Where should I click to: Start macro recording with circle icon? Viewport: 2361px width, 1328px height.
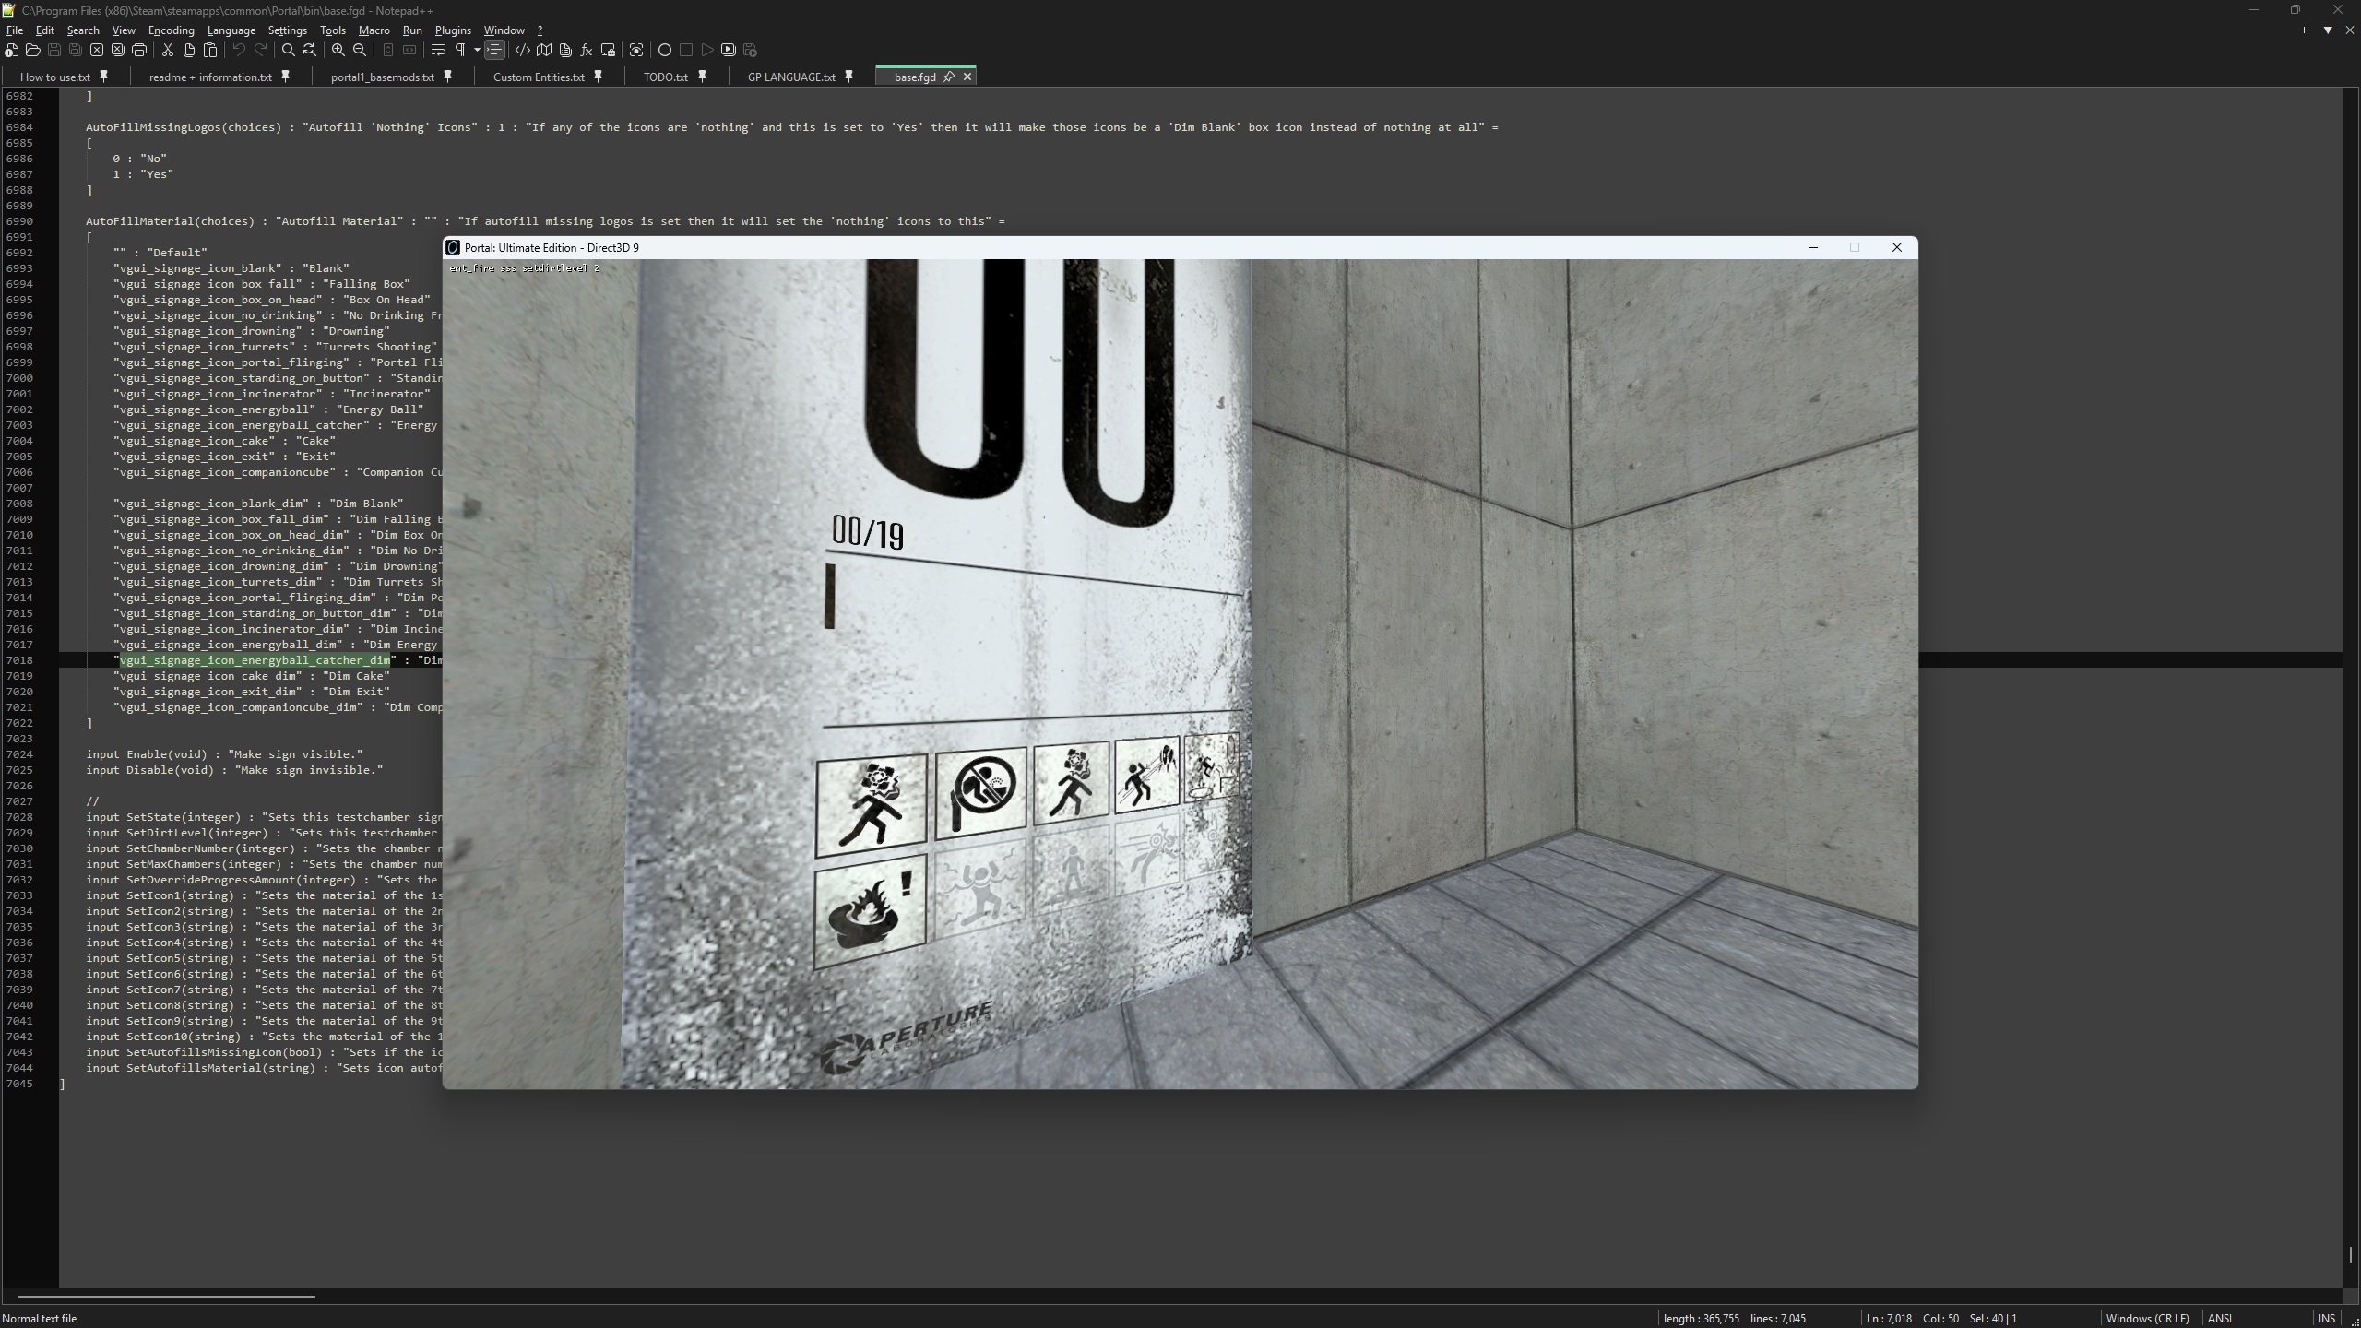point(665,50)
